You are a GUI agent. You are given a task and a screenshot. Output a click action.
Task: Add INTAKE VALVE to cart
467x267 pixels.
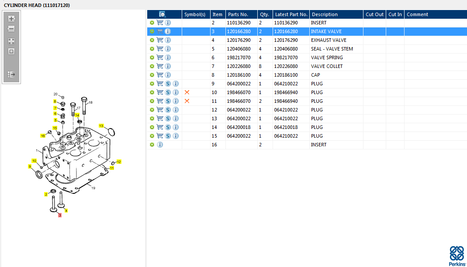click(x=160, y=31)
